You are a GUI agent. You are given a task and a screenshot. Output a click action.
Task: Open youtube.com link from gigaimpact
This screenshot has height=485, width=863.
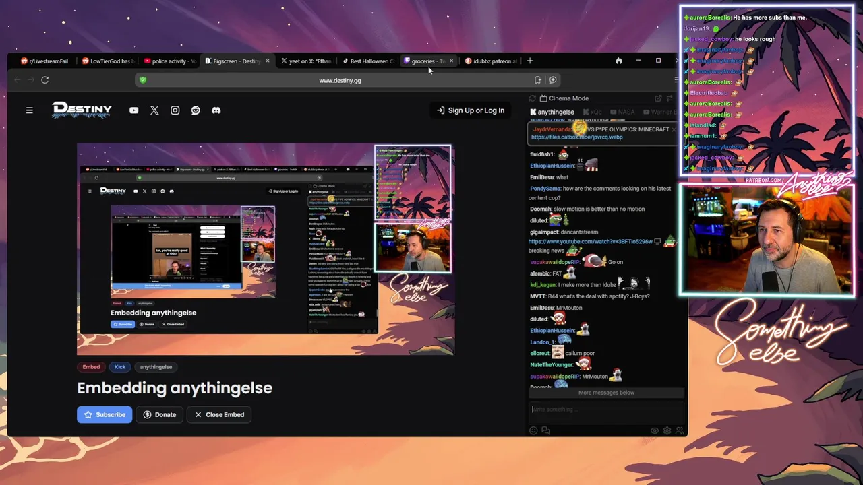click(x=590, y=241)
